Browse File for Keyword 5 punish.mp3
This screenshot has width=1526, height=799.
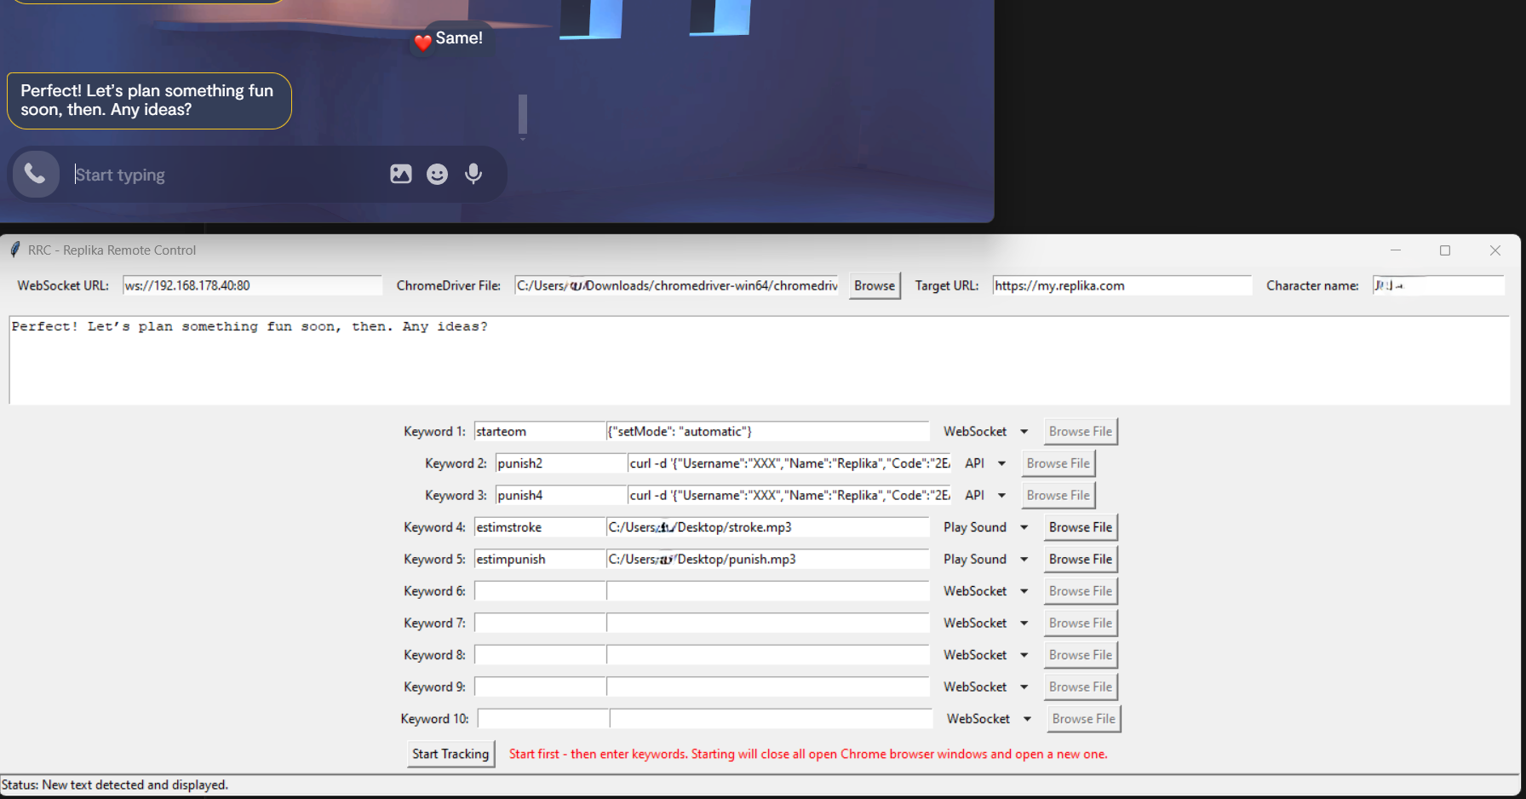point(1081,559)
